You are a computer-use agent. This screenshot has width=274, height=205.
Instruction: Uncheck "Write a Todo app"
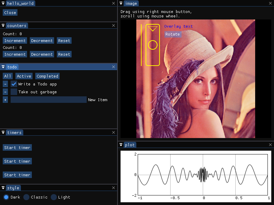[13, 84]
